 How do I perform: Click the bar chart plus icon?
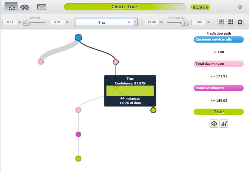tap(224, 124)
